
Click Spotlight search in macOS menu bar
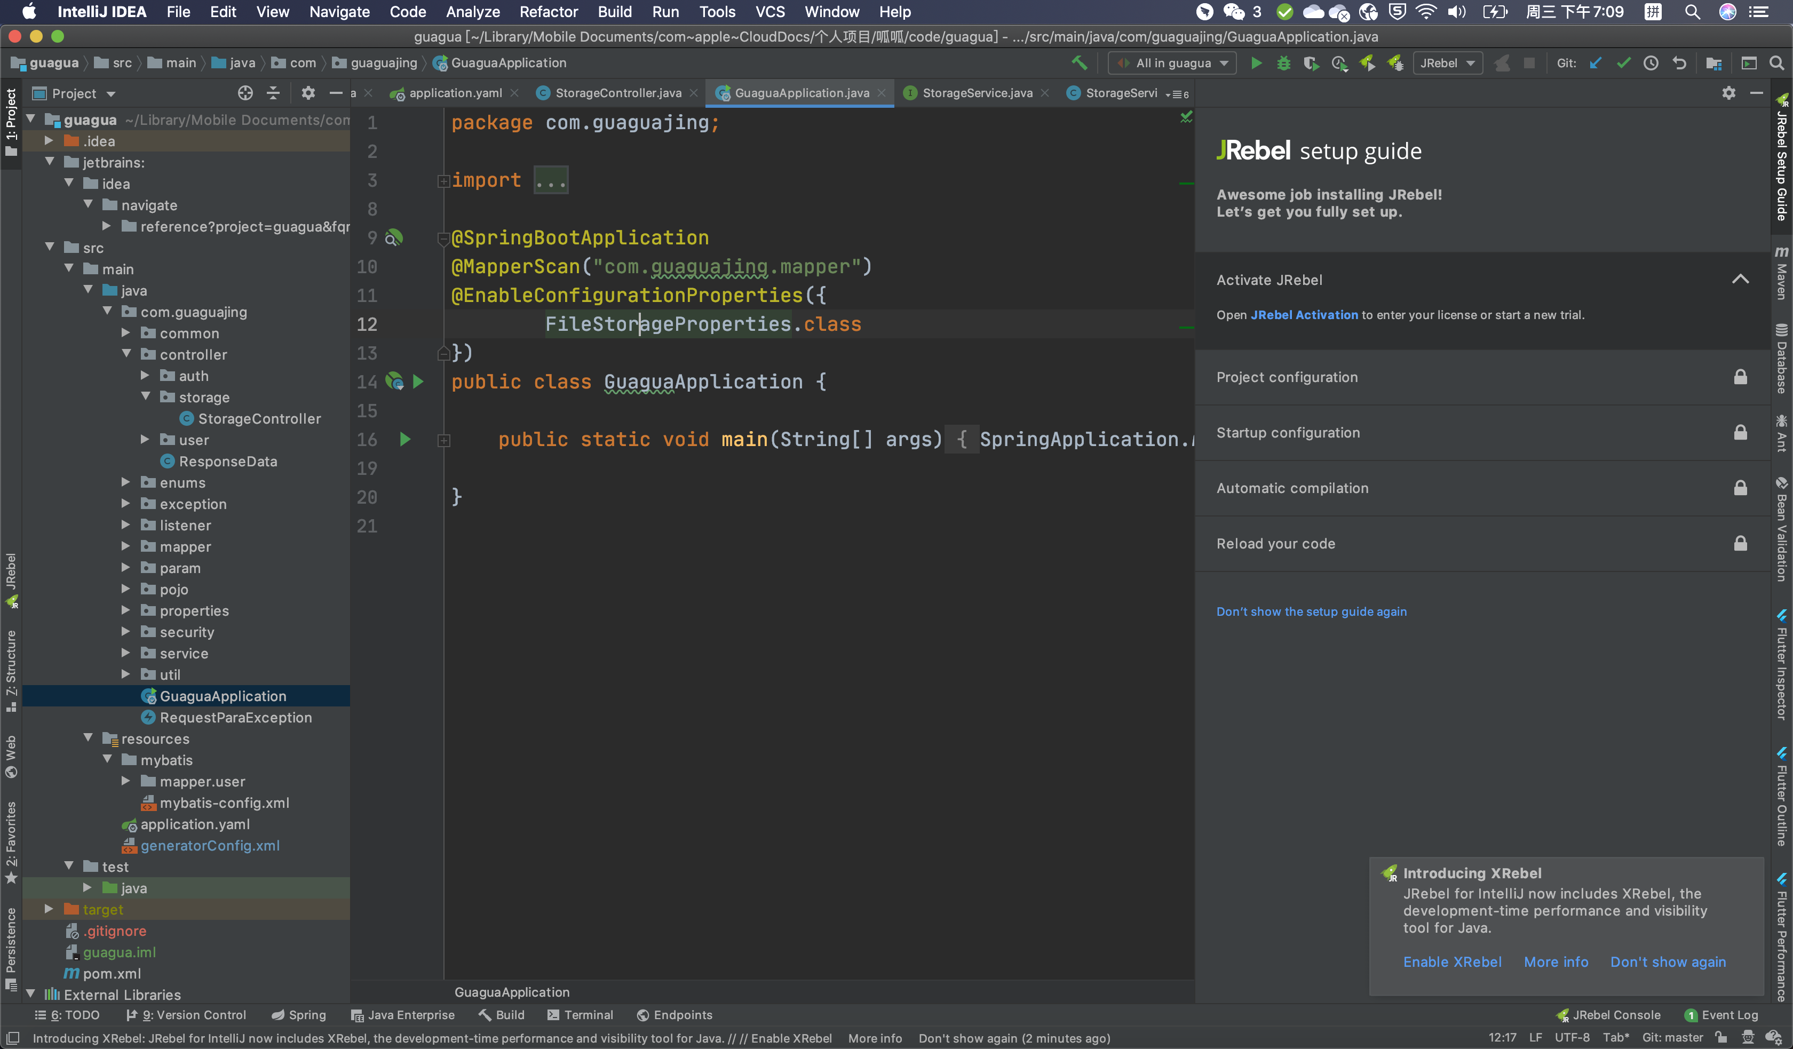click(x=1693, y=11)
